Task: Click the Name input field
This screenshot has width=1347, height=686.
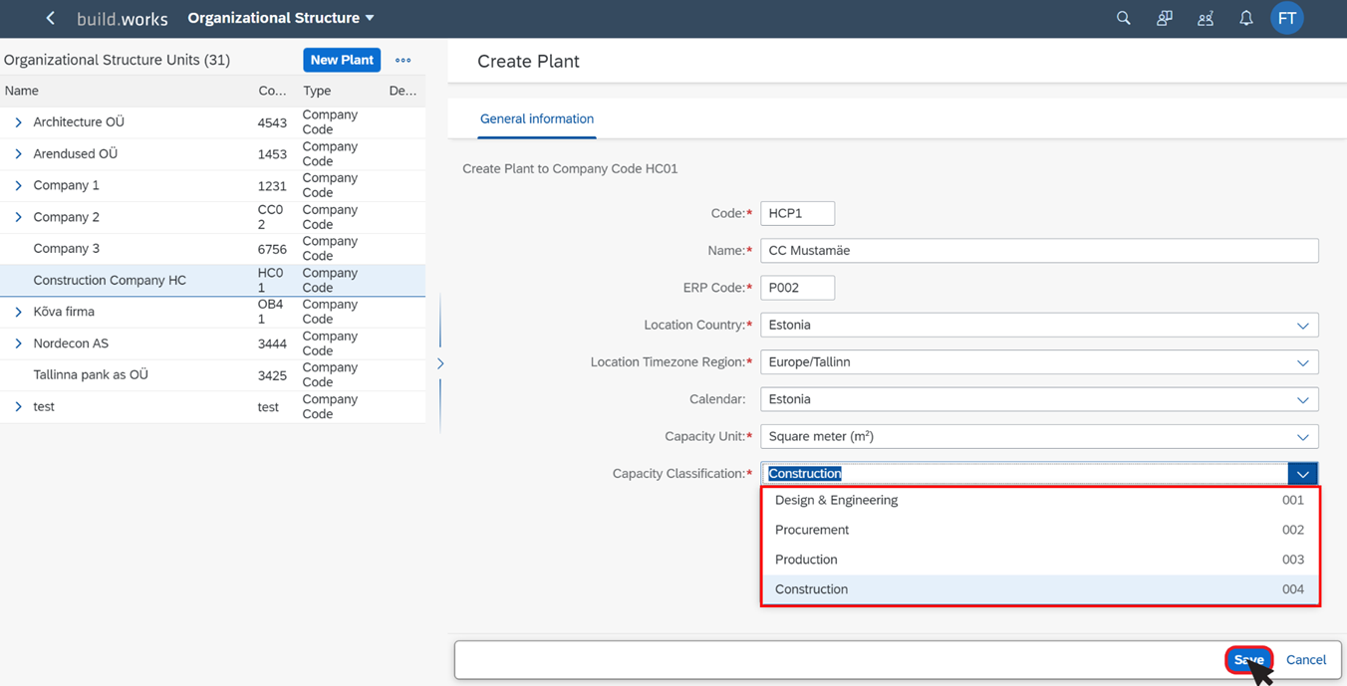Action: (x=1039, y=251)
